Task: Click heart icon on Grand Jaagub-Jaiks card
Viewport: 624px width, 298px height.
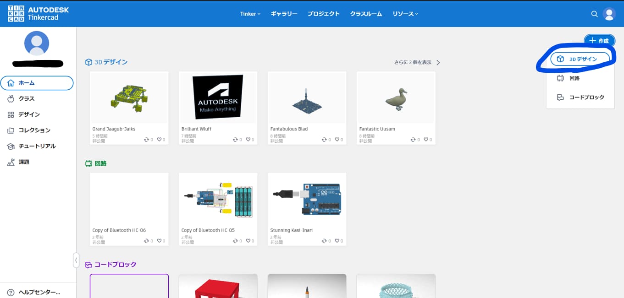Action: [159, 140]
